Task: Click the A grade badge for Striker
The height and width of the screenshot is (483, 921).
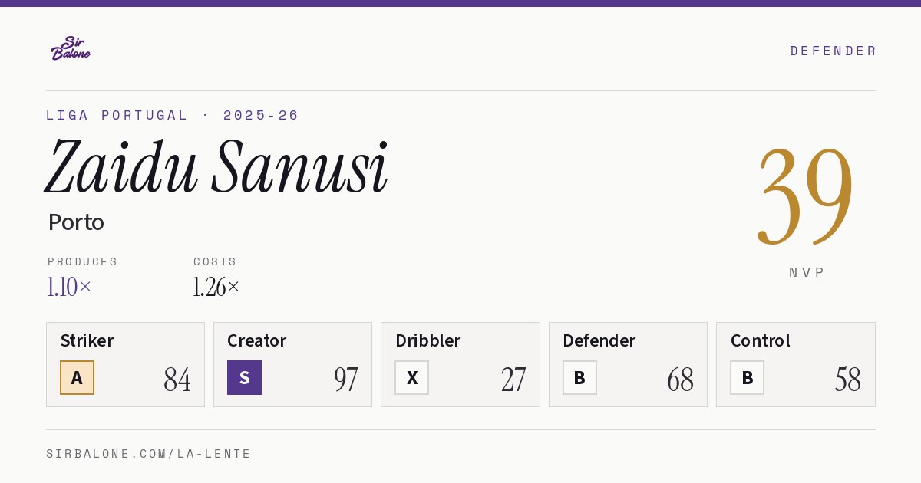Action: (x=77, y=377)
